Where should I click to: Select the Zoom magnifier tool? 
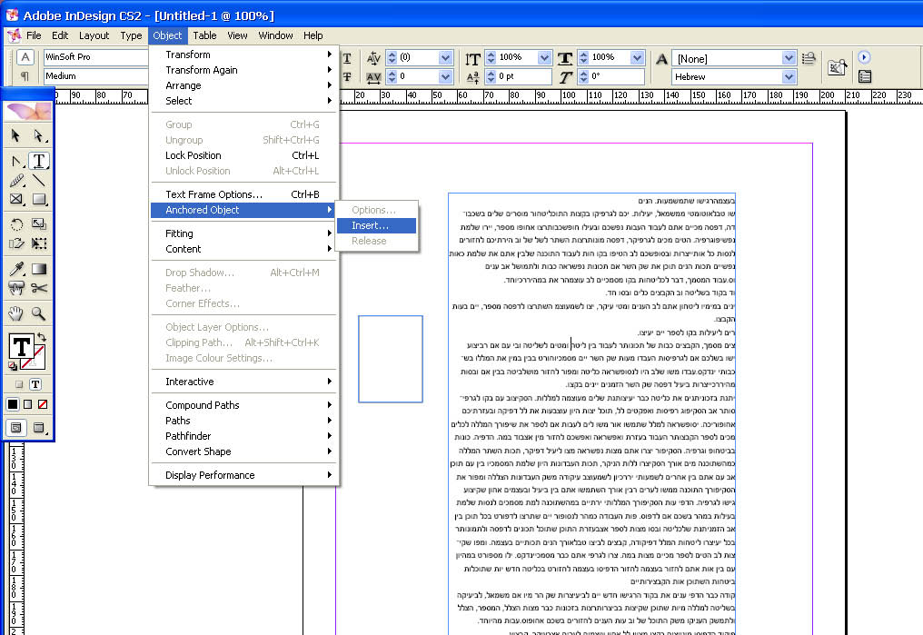[x=39, y=313]
